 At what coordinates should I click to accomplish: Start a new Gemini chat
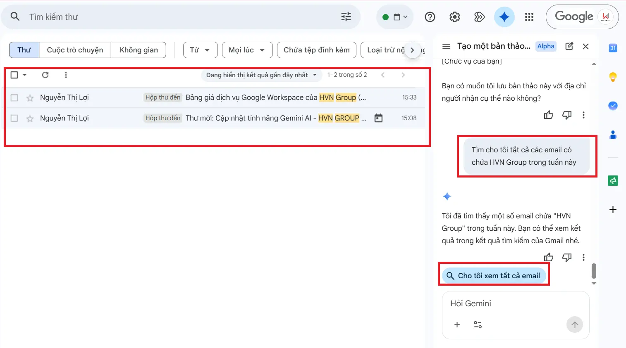tap(569, 46)
